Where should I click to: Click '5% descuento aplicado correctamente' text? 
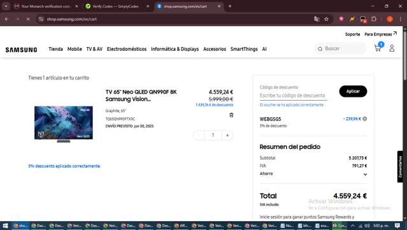(64, 166)
